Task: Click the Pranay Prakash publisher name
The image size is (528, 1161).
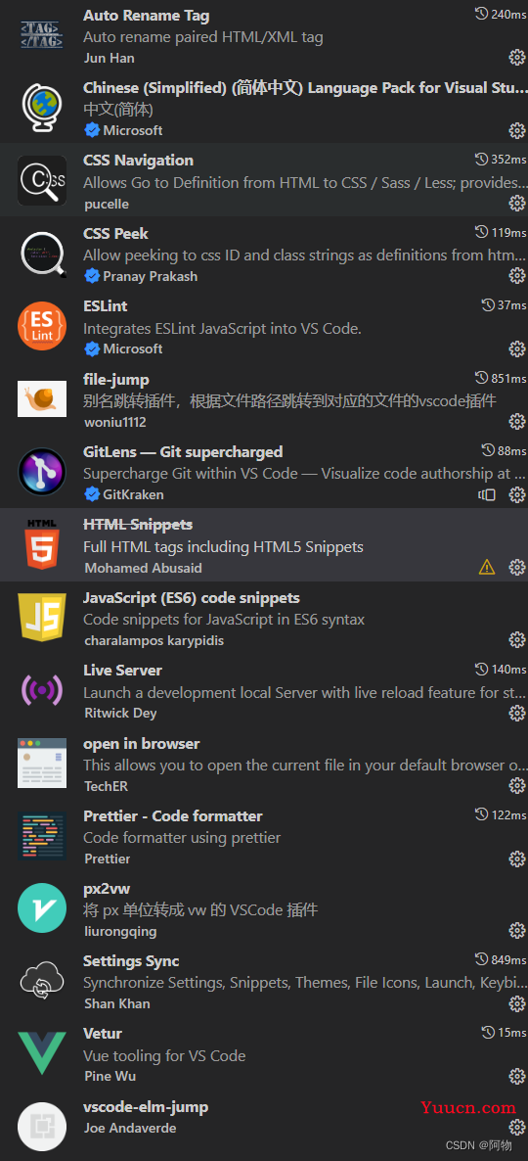Action: (x=141, y=276)
